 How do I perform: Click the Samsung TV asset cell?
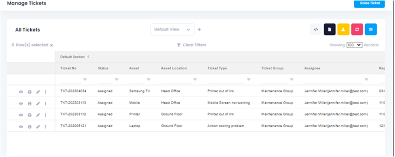point(140,91)
